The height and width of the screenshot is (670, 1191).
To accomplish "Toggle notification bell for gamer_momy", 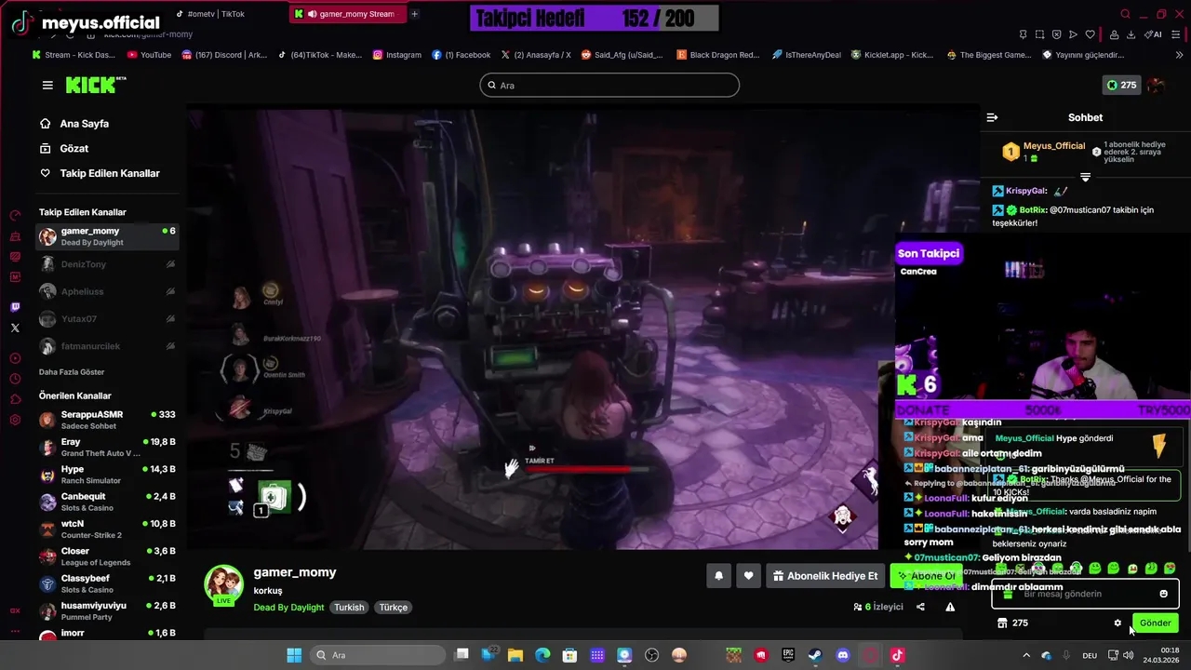I will [718, 576].
